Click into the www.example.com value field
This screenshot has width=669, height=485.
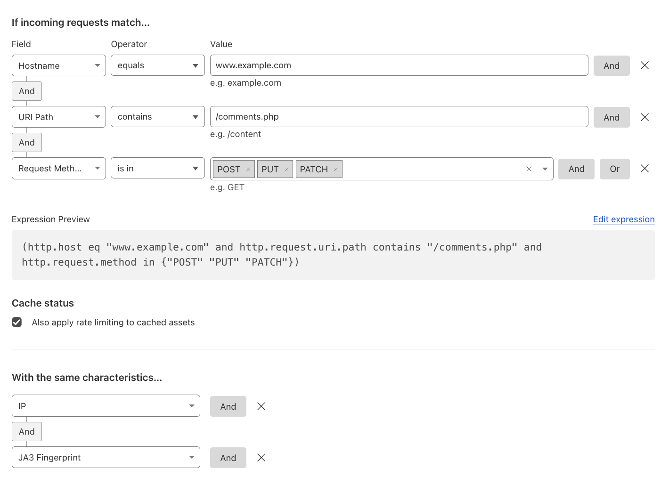click(399, 65)
